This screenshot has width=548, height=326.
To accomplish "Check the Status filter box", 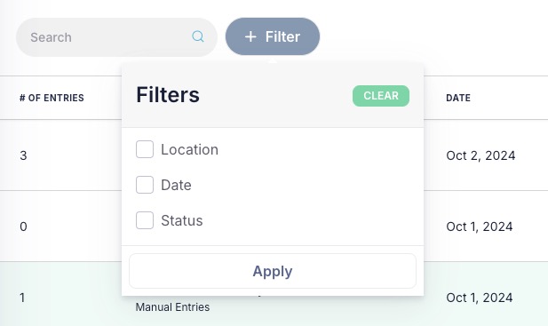I will [145, 220].
